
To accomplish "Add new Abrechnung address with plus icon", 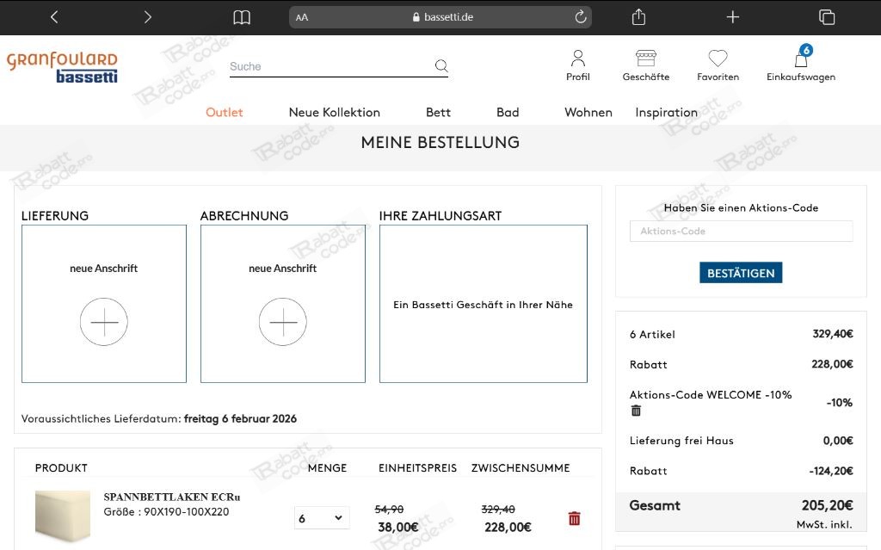I will coord(283,322).
